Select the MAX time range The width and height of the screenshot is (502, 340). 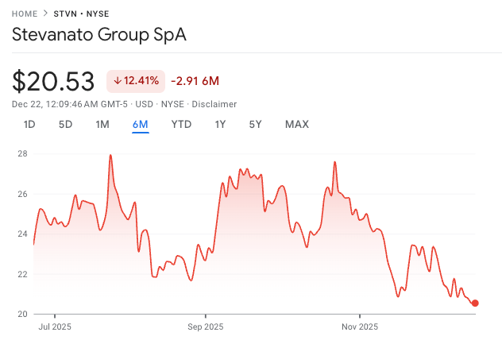297,124
